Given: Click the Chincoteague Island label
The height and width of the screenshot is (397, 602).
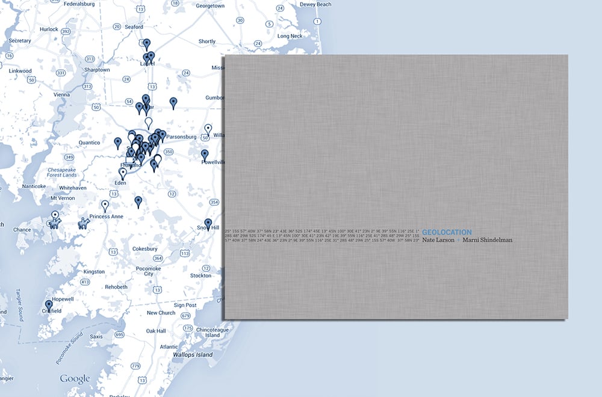Looking at the screenshot, I should [x=212, y=333].
